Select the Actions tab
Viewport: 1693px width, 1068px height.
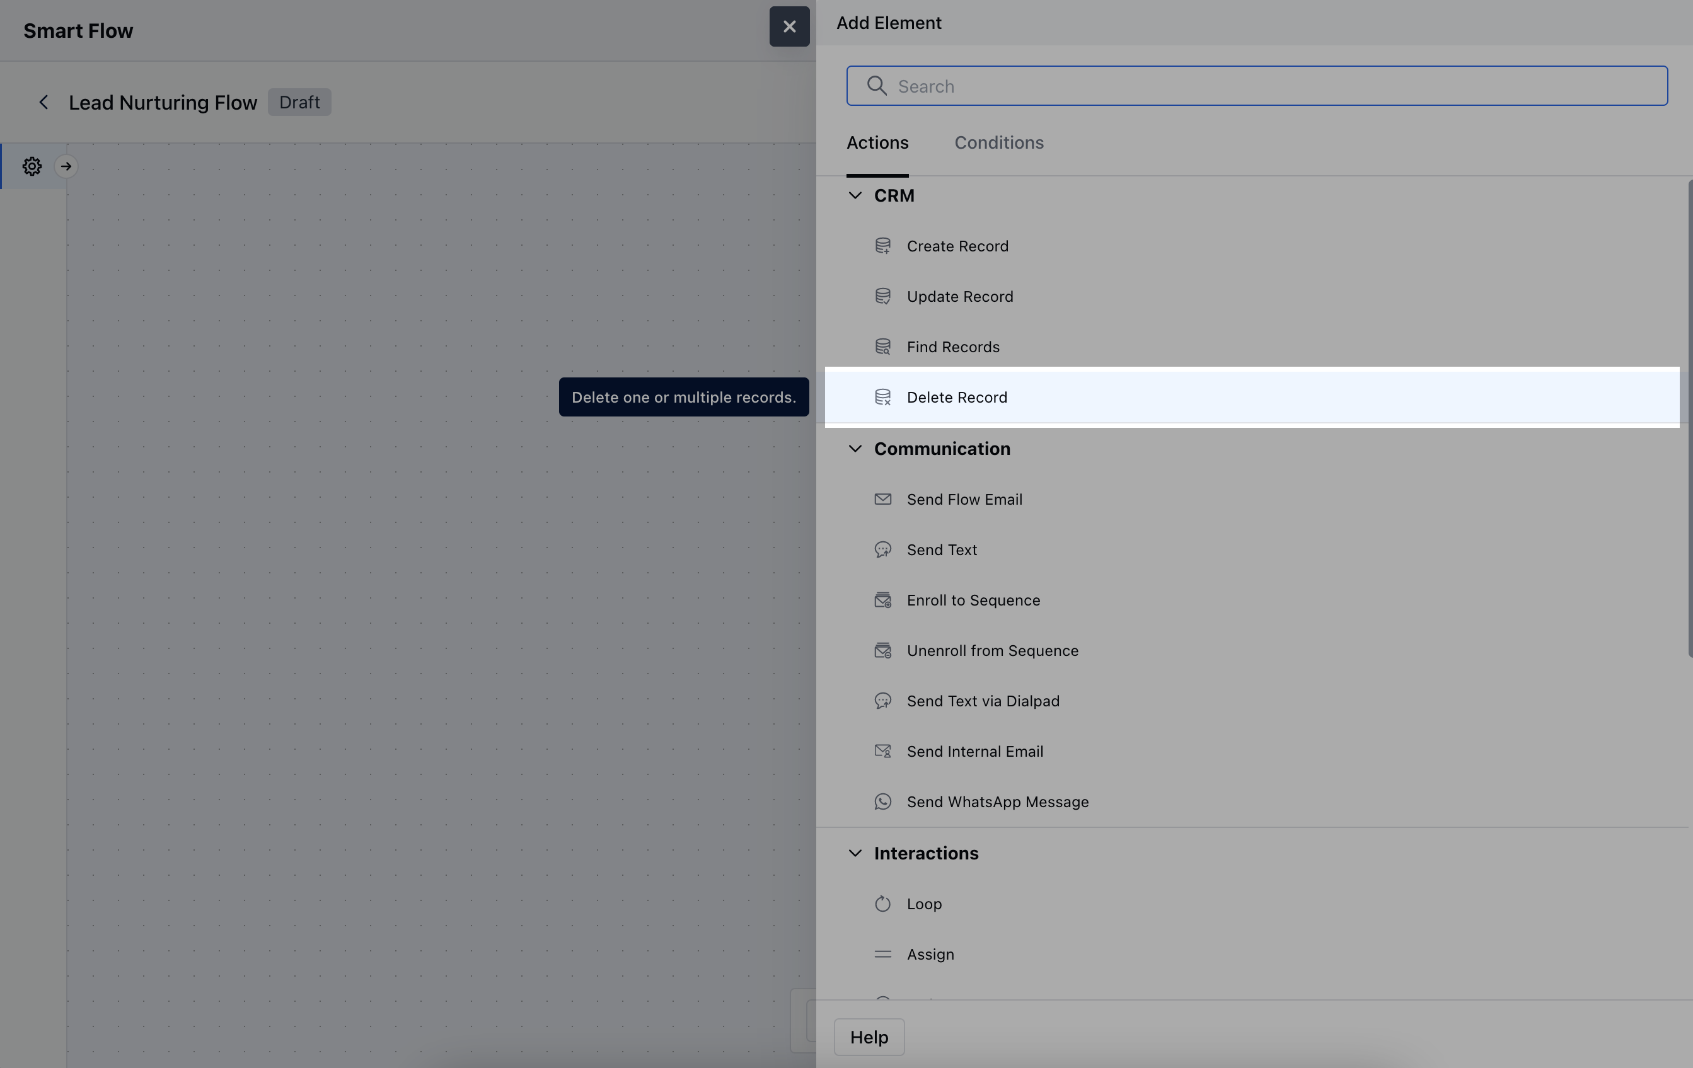pos(877,142)
